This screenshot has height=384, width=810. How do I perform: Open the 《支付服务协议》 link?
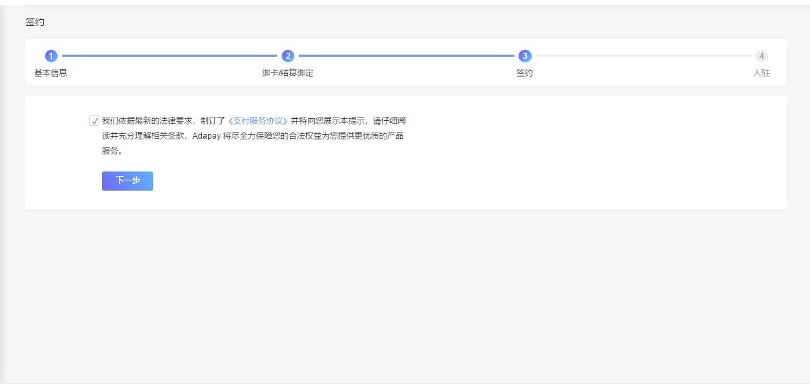point(258,121)
